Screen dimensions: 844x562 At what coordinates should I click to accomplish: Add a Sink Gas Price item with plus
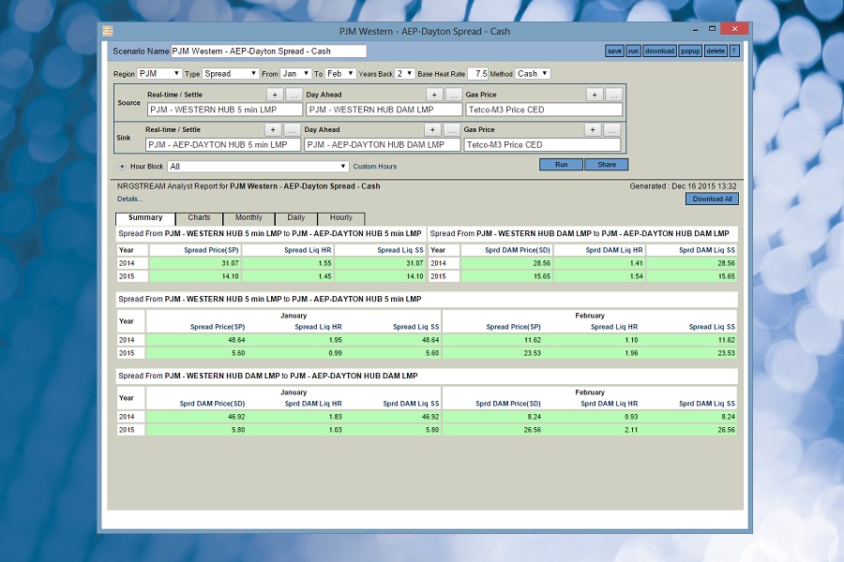point(593,129)
